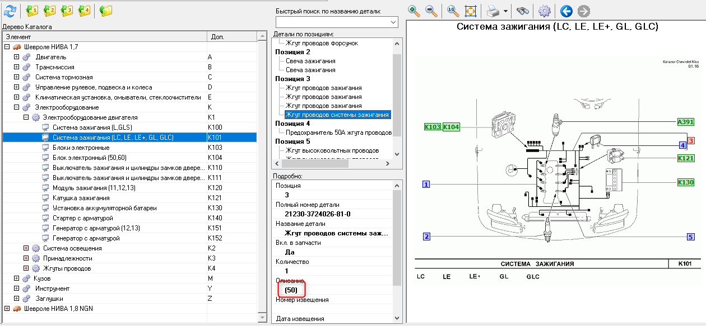
Task: Click the blue refresh arrows icon
Action: (10, 10)
